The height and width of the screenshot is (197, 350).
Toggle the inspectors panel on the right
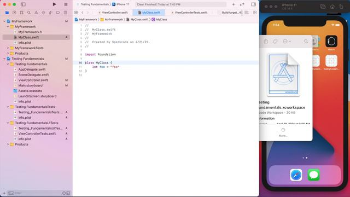coord(253,4)
